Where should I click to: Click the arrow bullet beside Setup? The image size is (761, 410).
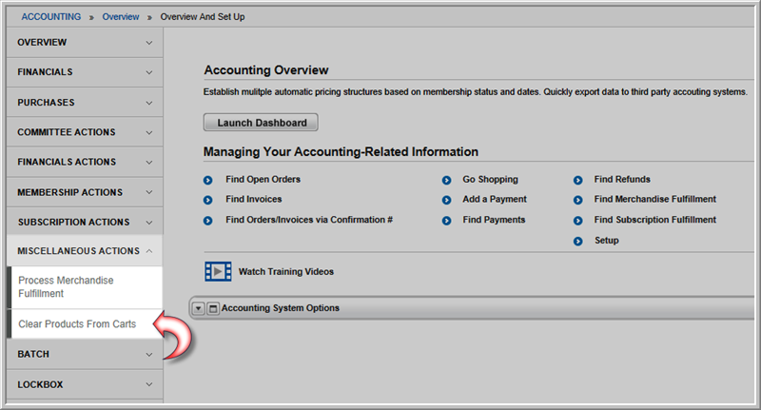[577, 241]
